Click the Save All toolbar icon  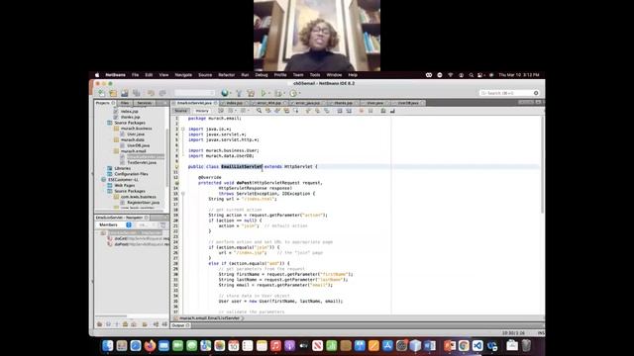[137, 93]
